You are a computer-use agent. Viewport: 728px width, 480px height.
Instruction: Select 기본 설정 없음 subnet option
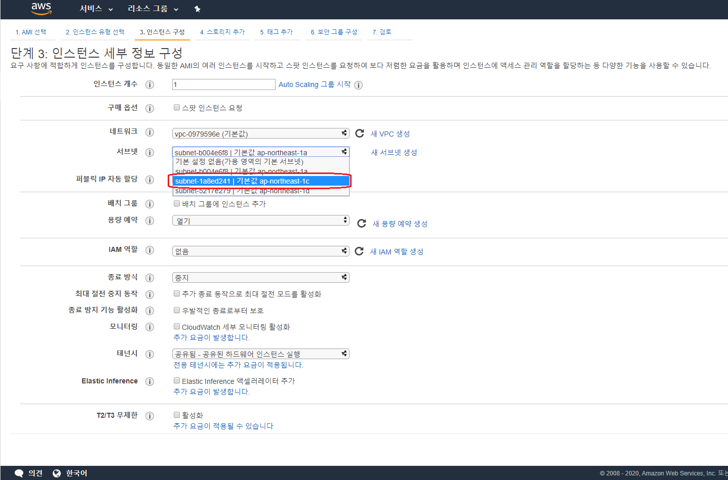point(261,162)
